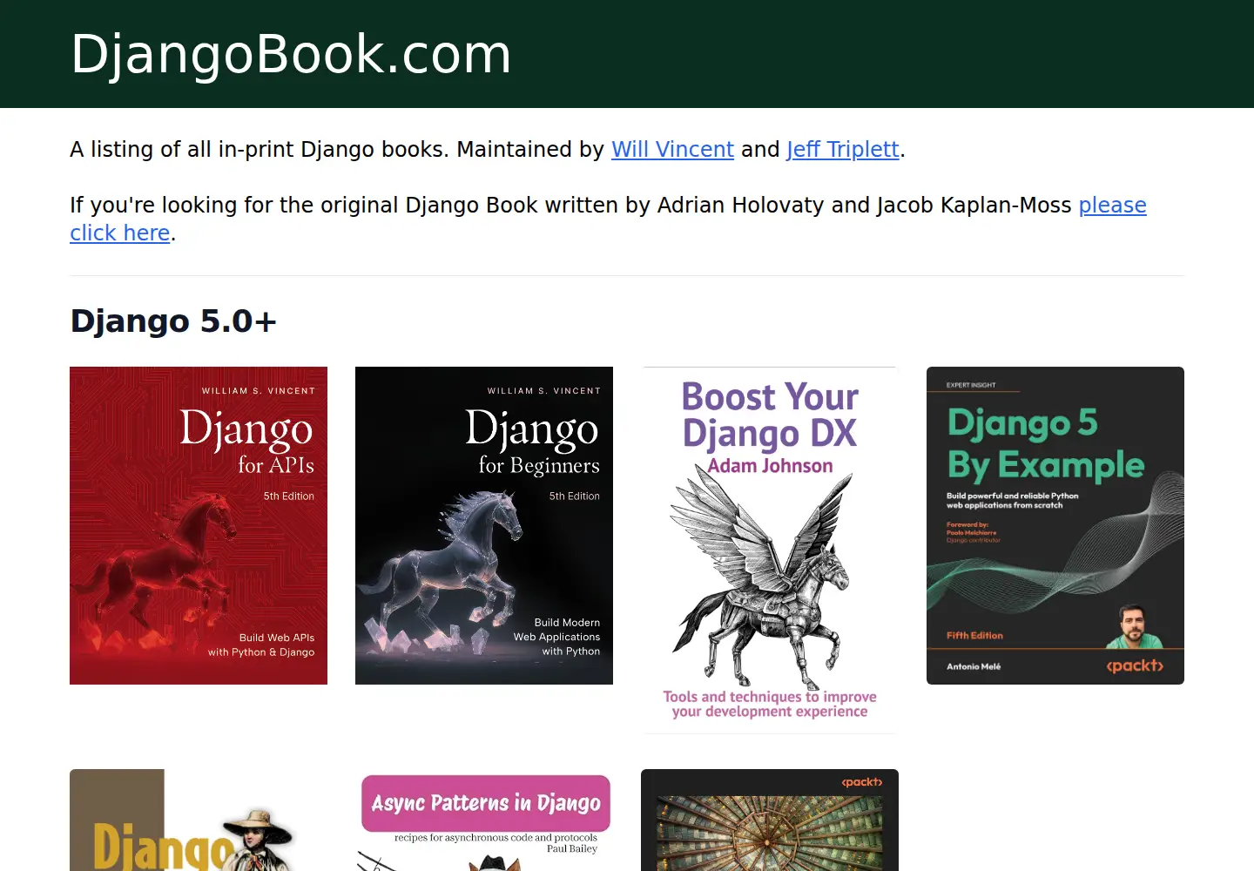This screenshot has height=871, width=1254.
Task: Open the packt book cover with dome ceiling
Action: [770, 820]
